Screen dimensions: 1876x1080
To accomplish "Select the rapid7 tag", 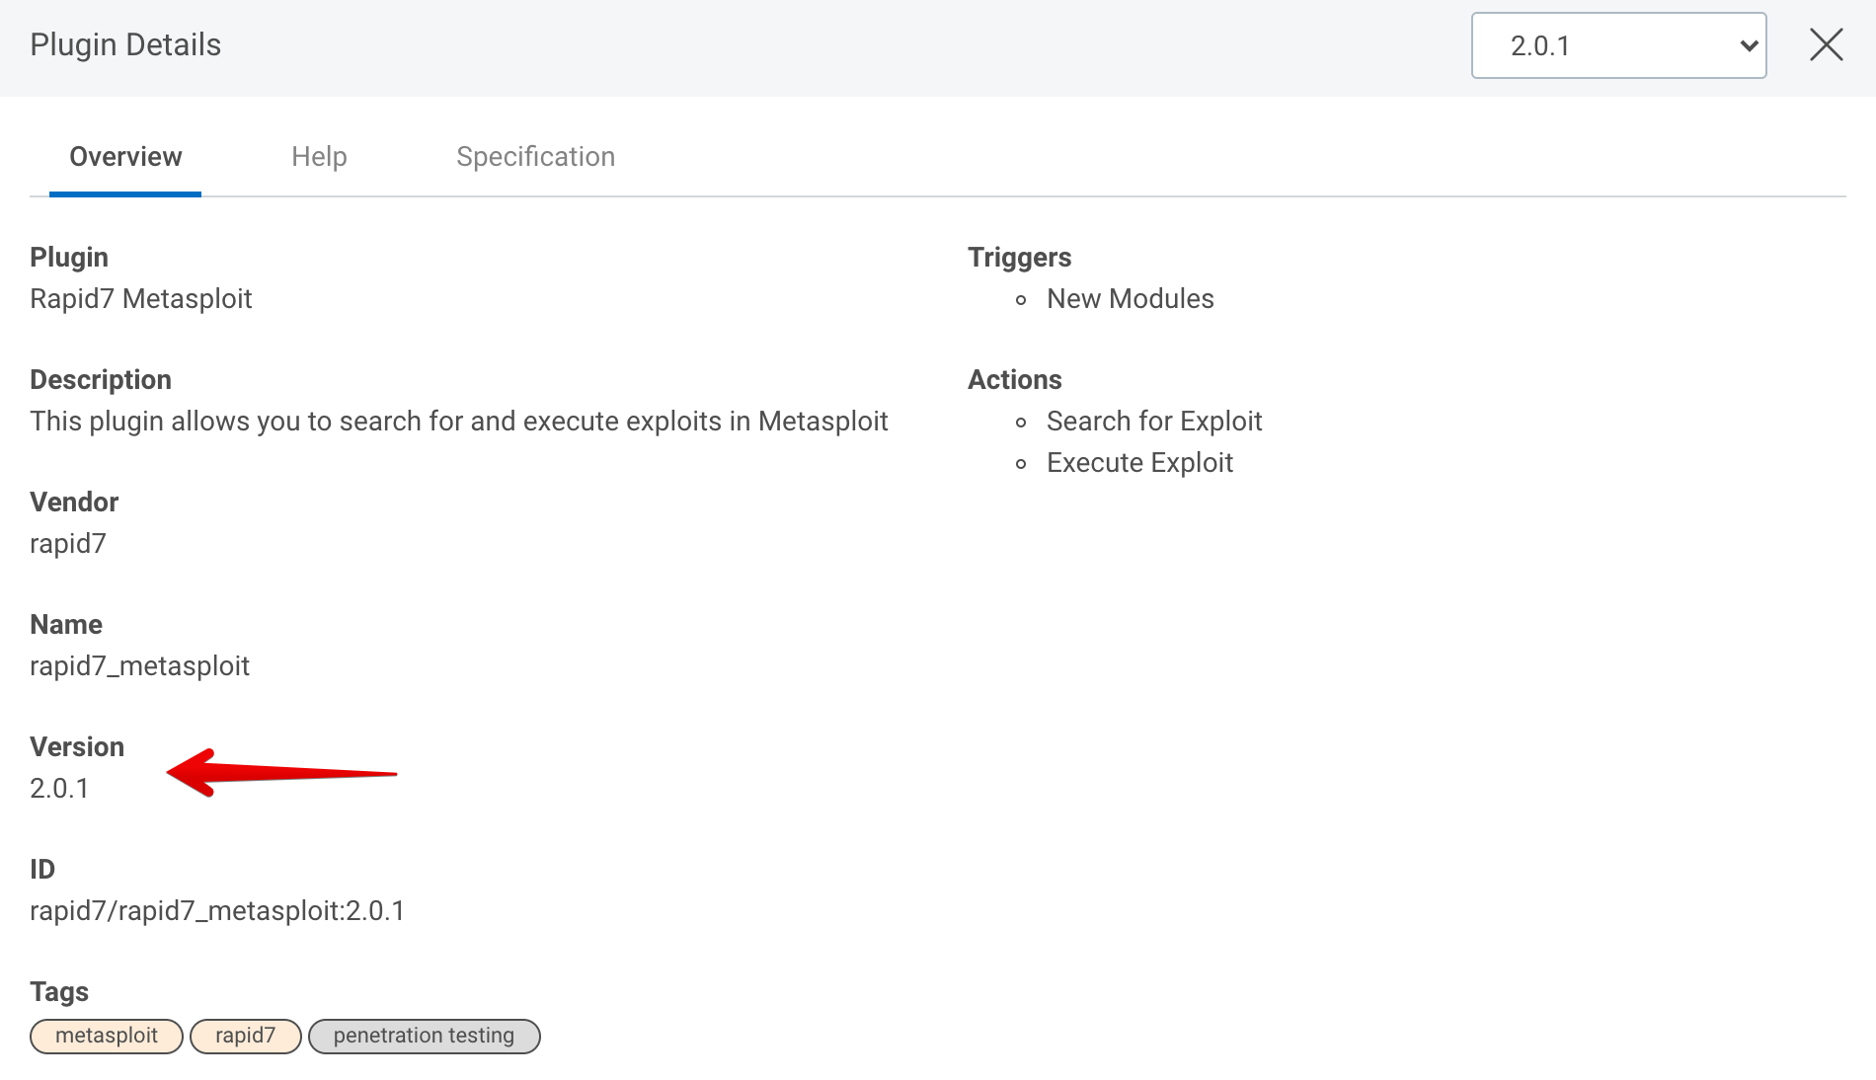I will pyautogui.click(x=245, y=1036).
